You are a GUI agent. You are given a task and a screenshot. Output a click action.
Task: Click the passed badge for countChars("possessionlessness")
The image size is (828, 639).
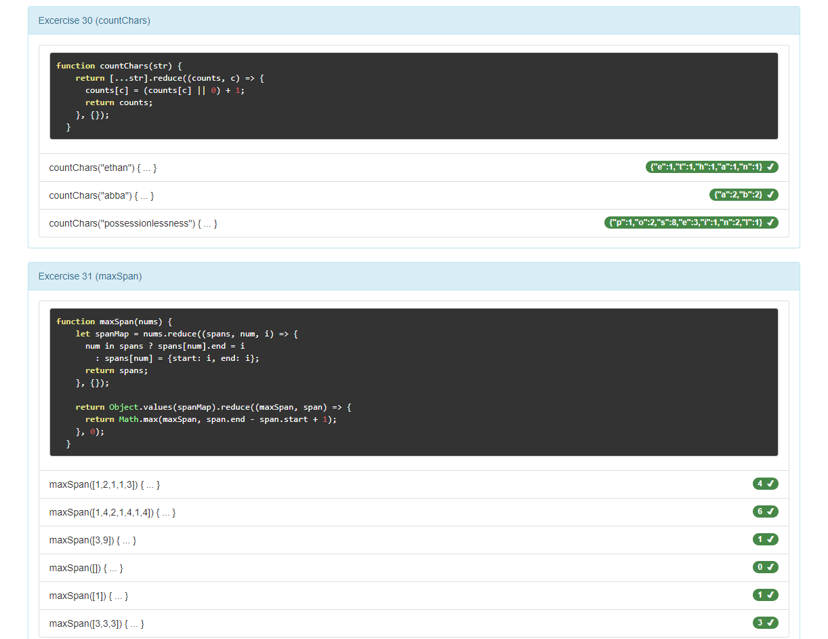pyautogui.click(x=691, y=222)
